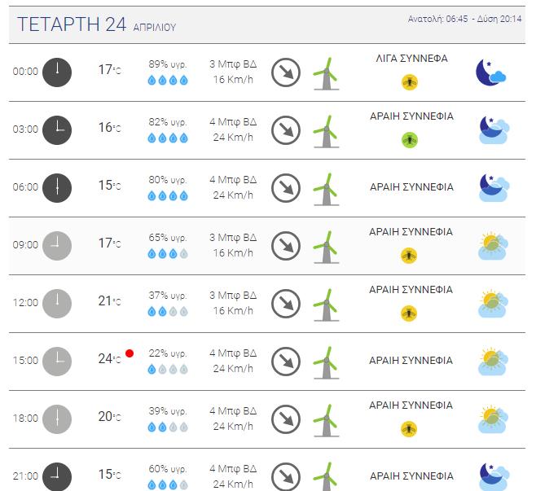Click the night cloud icon at 06:00
This screenshot has height=491, width=536.
pyautogui.click(x=494, y=188)
